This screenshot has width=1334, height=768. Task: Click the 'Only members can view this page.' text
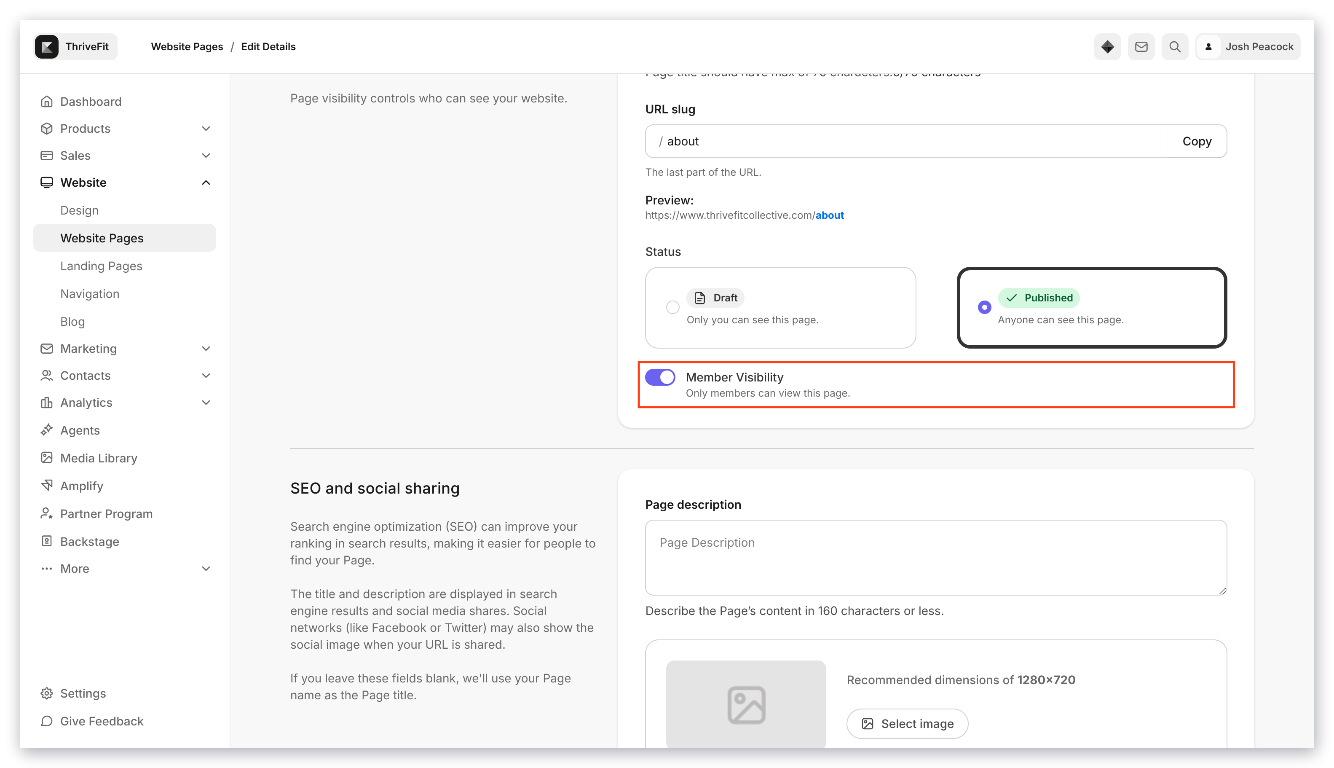coord(767,393)
